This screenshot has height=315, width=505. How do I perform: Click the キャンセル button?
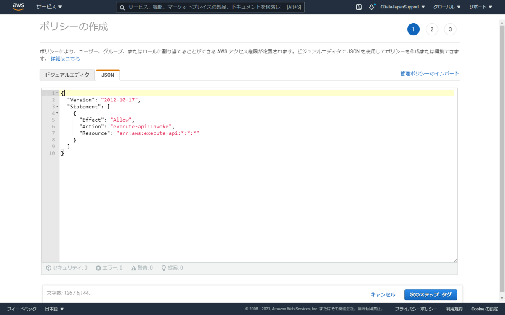[x=383, y=295]
